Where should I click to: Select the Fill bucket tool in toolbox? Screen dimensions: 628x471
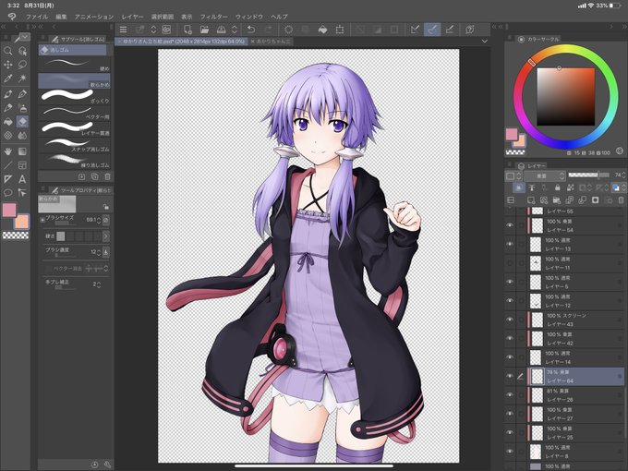[x=7, y=121]
